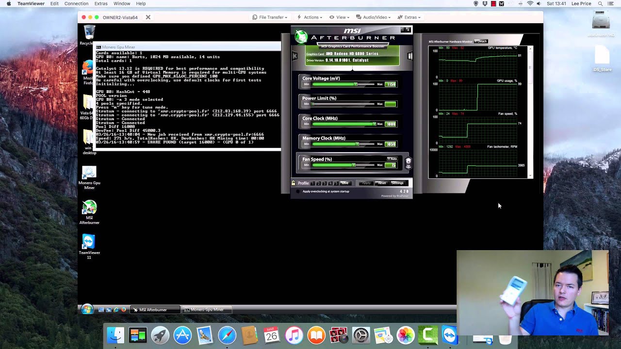621x349 pixels.
Task: Click the Core Clock value field 1000
Action: pyautogui.click(x=391, y=124)
